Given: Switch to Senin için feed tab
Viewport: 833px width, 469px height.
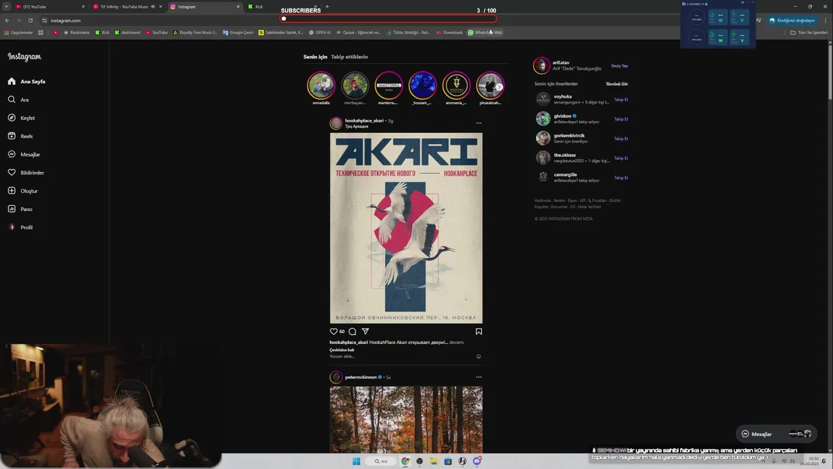Looking at the screenshot, I should (x=315, y=57).
